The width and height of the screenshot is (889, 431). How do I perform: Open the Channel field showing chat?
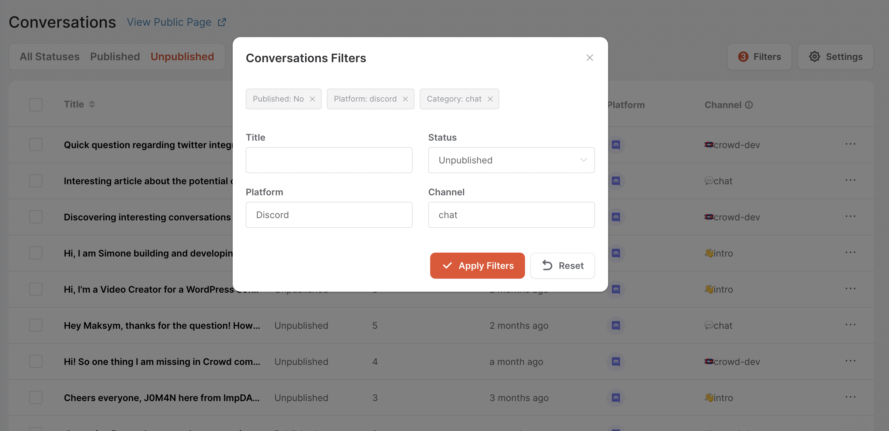coord(511,215)
